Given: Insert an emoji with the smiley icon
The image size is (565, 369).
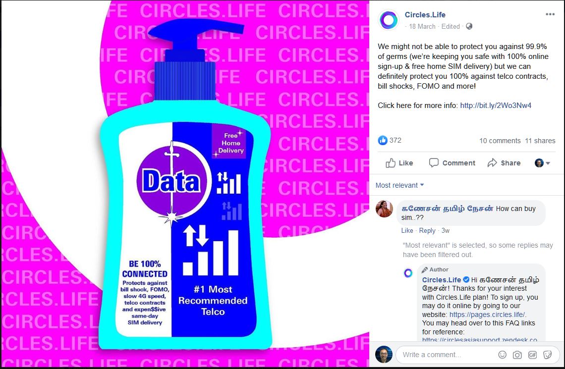Looking at the screenshot, I should (502, 355).
